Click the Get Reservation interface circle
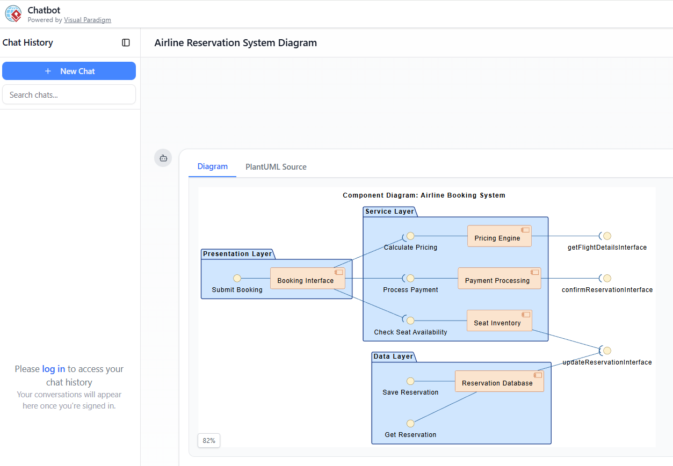 (410, 424)
